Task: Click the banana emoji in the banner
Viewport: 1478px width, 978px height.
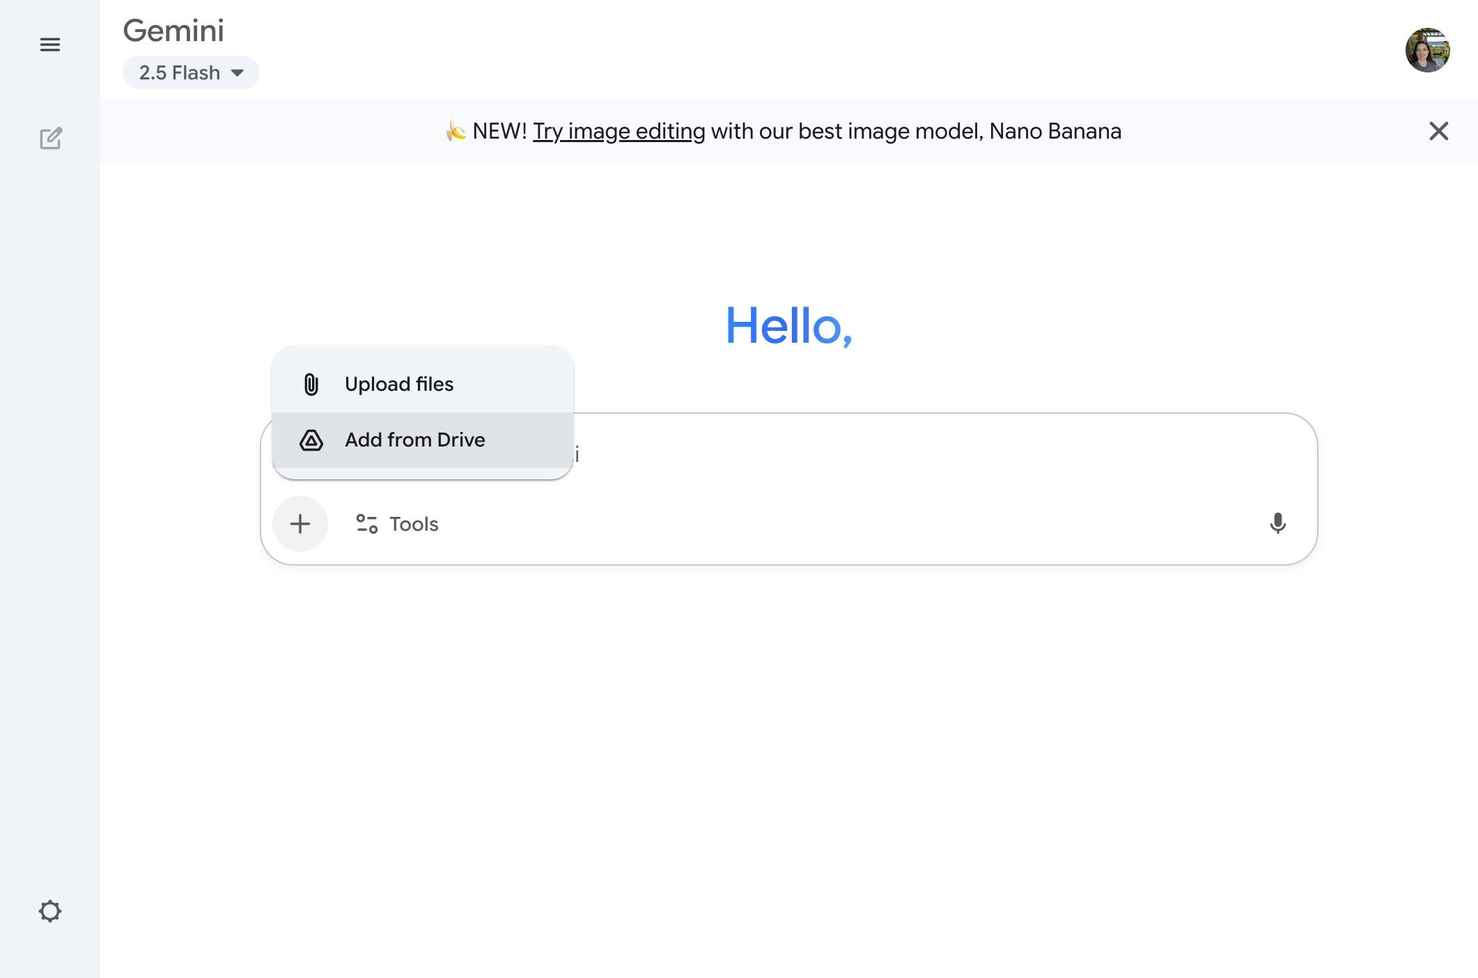Action: [456, 131]
